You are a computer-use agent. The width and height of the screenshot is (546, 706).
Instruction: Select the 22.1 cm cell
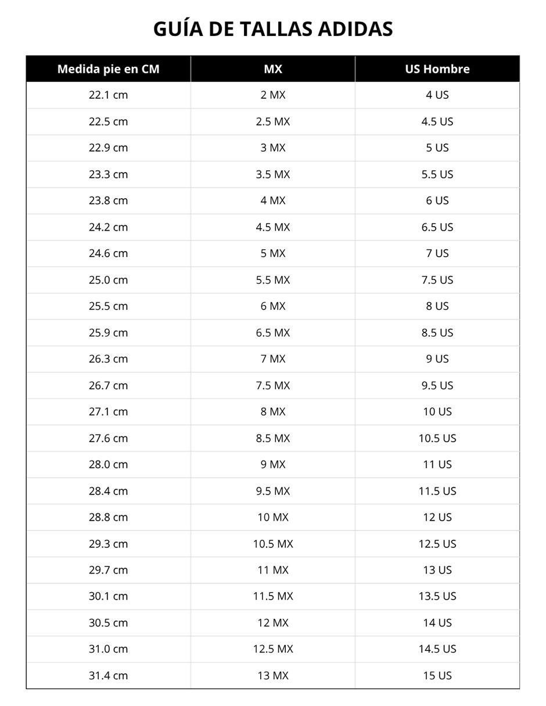click(108, 95)
